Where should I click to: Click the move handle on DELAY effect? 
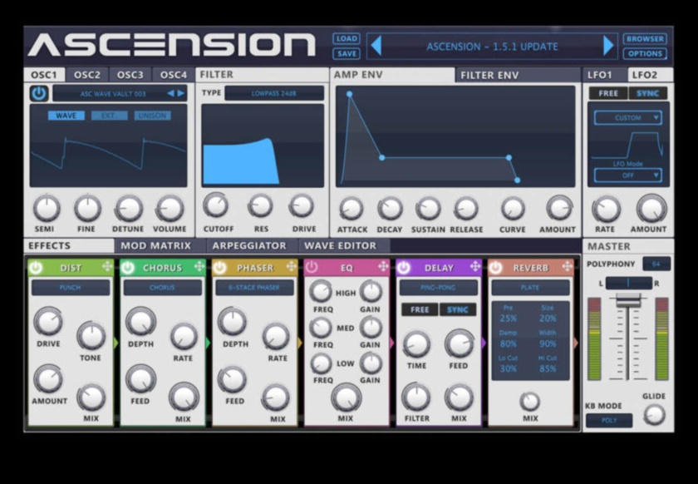pos(475,267)
